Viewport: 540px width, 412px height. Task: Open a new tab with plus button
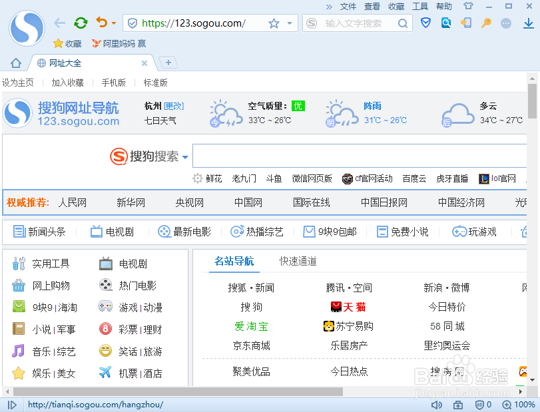click(x=168, y=63)
